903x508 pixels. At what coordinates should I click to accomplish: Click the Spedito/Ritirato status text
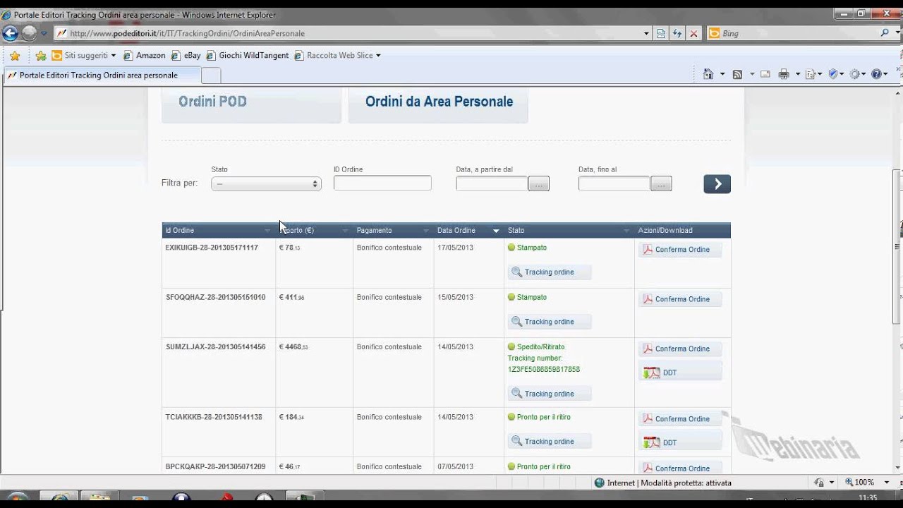pos(540,347)
